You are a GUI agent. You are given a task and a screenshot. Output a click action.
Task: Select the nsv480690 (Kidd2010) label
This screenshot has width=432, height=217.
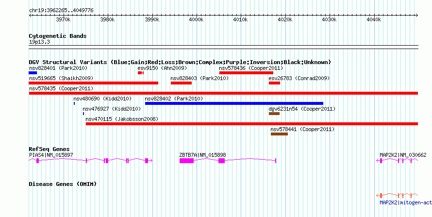click(x=102, y=99)
